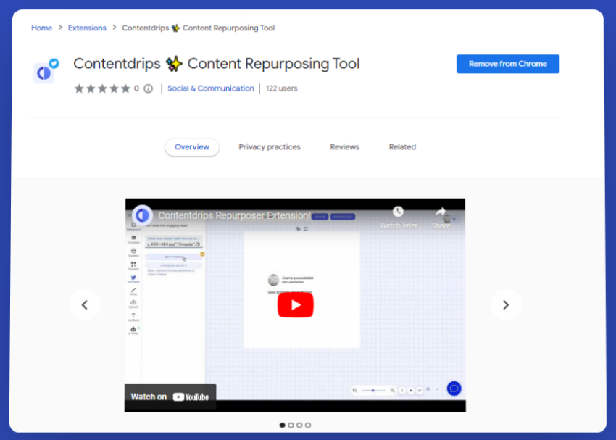The height and width of the screenshot is (440, 616).
Task: Switch to the Privacy practices tab
Action: (x=270, y=147)
